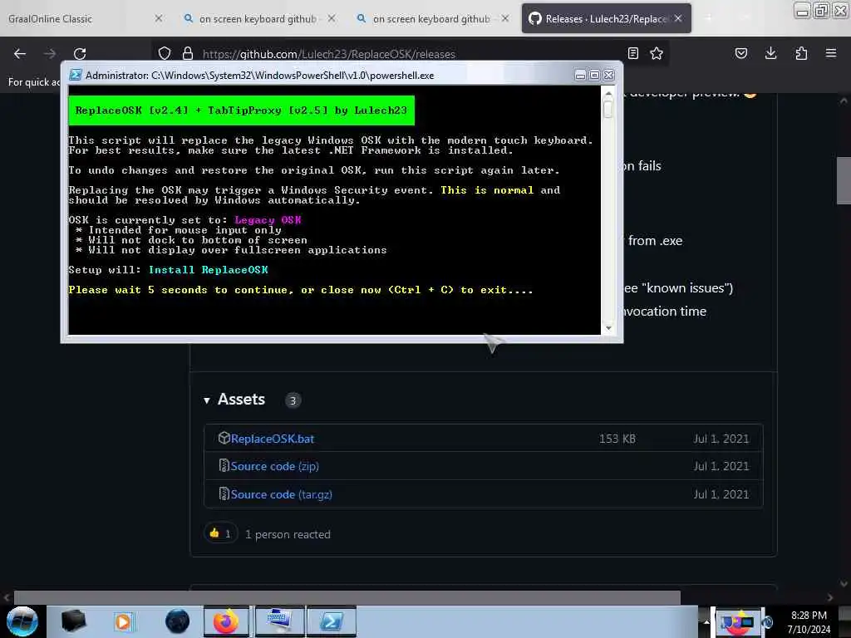
Task: Switch to PowerShell taskbar button
Action: [x=332, y=621]
